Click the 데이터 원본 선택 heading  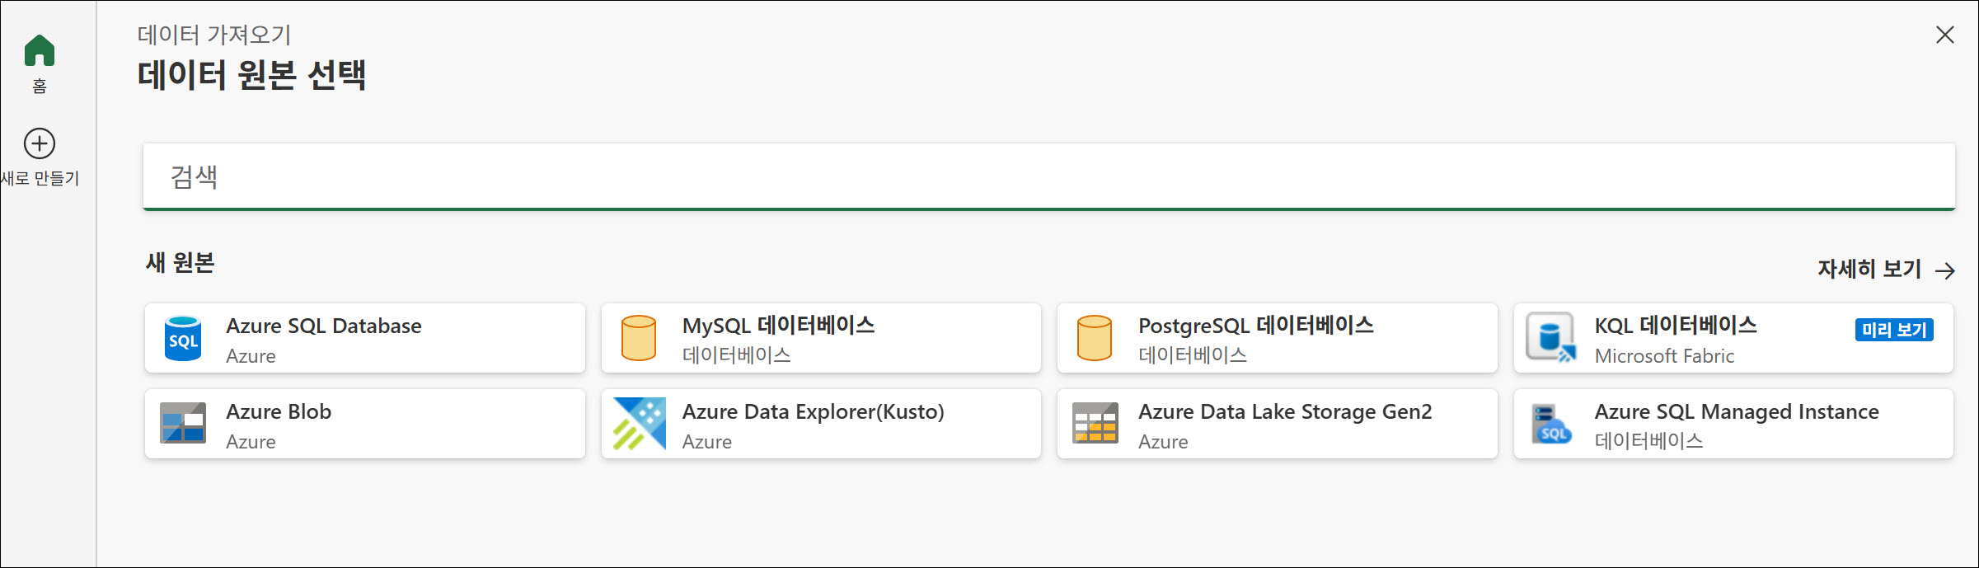(x=251, y=75)
